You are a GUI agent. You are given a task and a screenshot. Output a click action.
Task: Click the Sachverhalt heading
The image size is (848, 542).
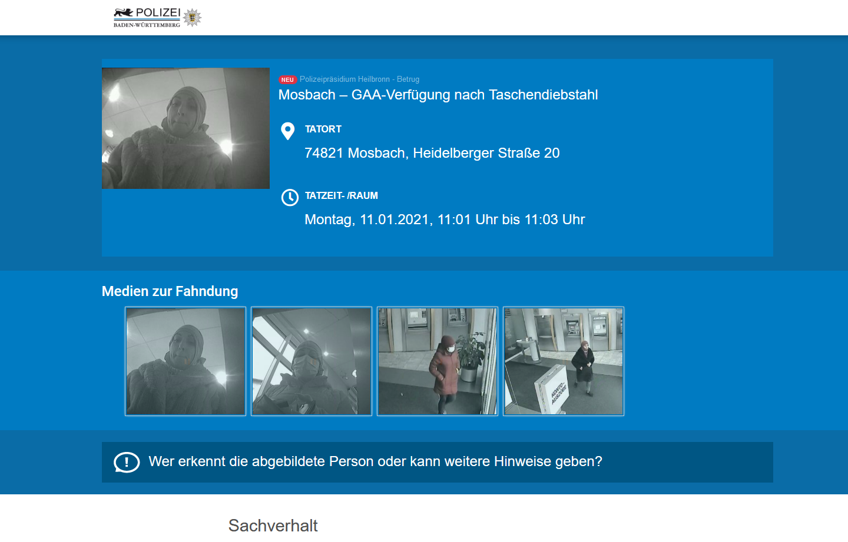pyautogui.click(x=273, y=526)
